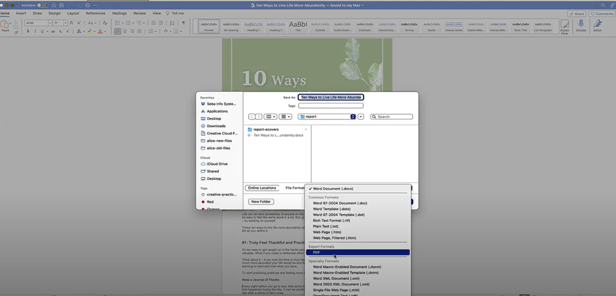Click the creative-practice tag in sidebar

coord(221,195)
